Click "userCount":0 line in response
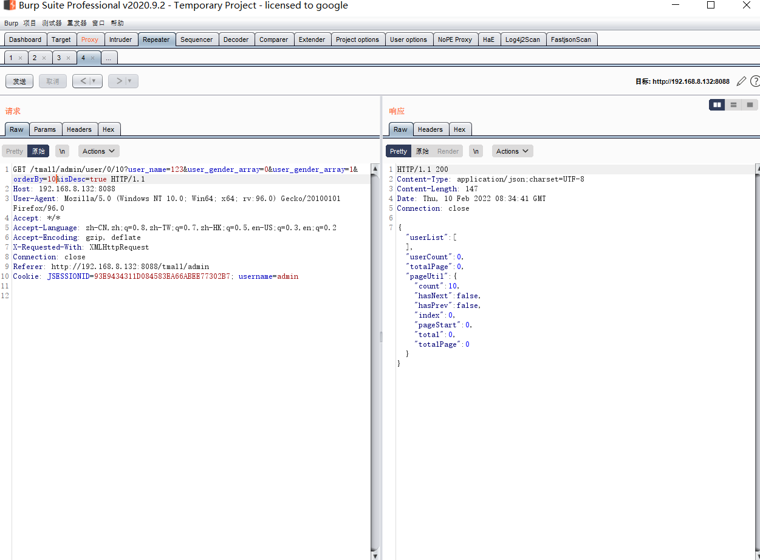The height and width of the screenshot is (560, 760). pos(434,257)
